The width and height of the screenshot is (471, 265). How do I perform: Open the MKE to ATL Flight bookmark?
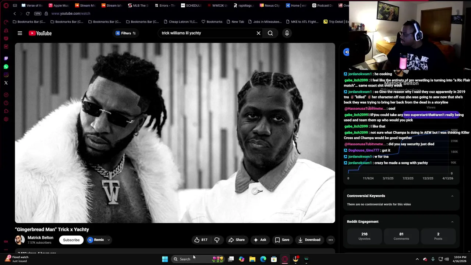(x=302, y=22)
